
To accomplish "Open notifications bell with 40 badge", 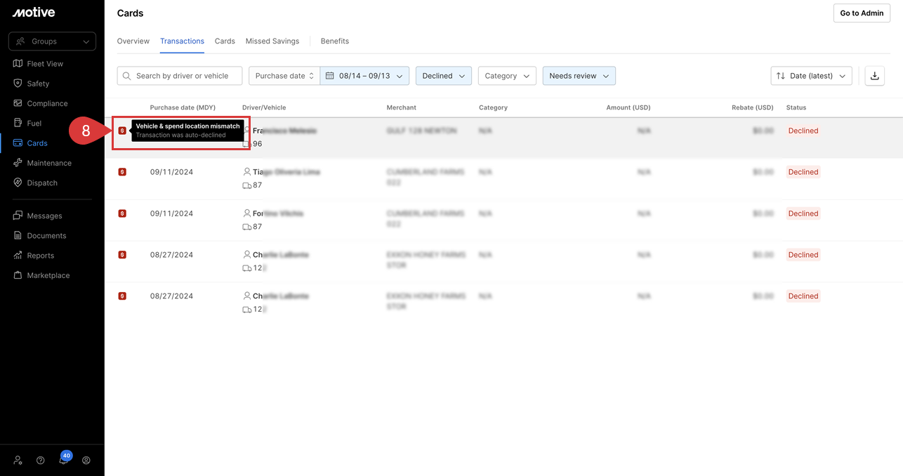I will coord(64,460).
